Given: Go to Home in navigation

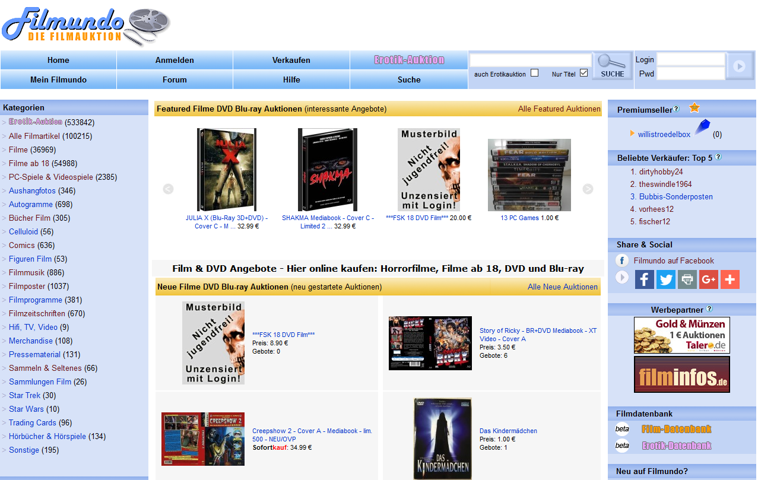Looking at the screenshot, I should click(x=58, y=60).
